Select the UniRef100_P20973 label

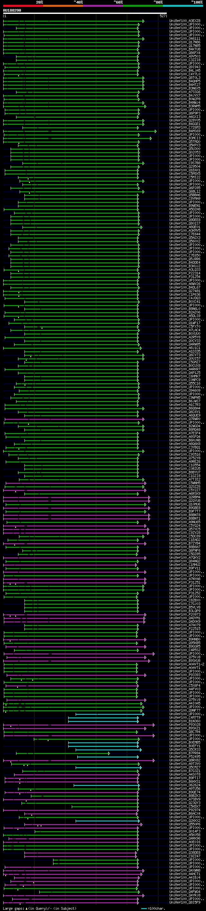(x=185, y=615)
